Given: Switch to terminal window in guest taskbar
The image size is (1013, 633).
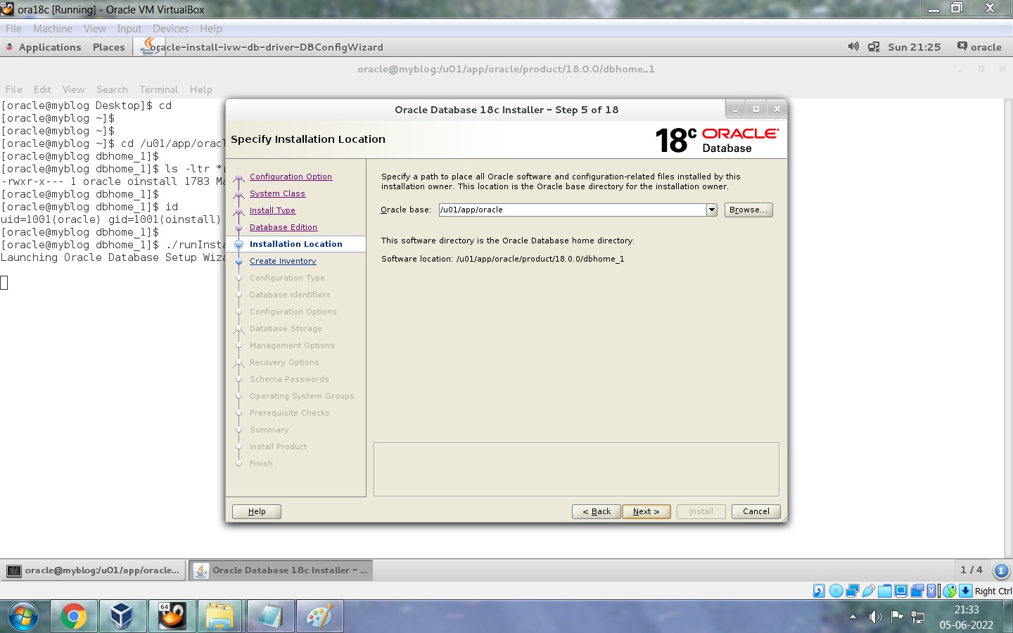Looking at the screenshot, I should click(94, 570).
